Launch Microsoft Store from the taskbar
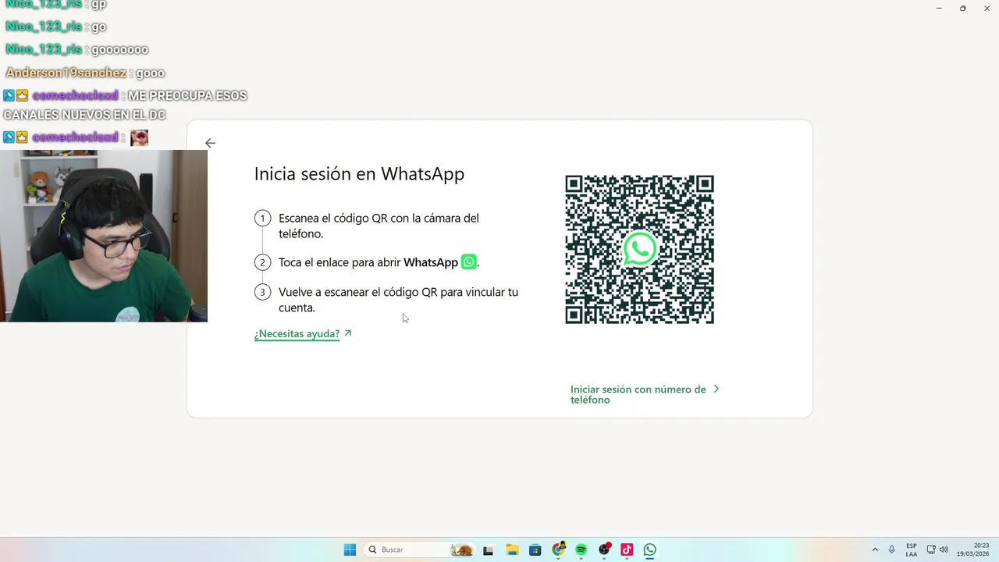Image resolution: width=999 pixels, height=562 pixels. (535, 550)
